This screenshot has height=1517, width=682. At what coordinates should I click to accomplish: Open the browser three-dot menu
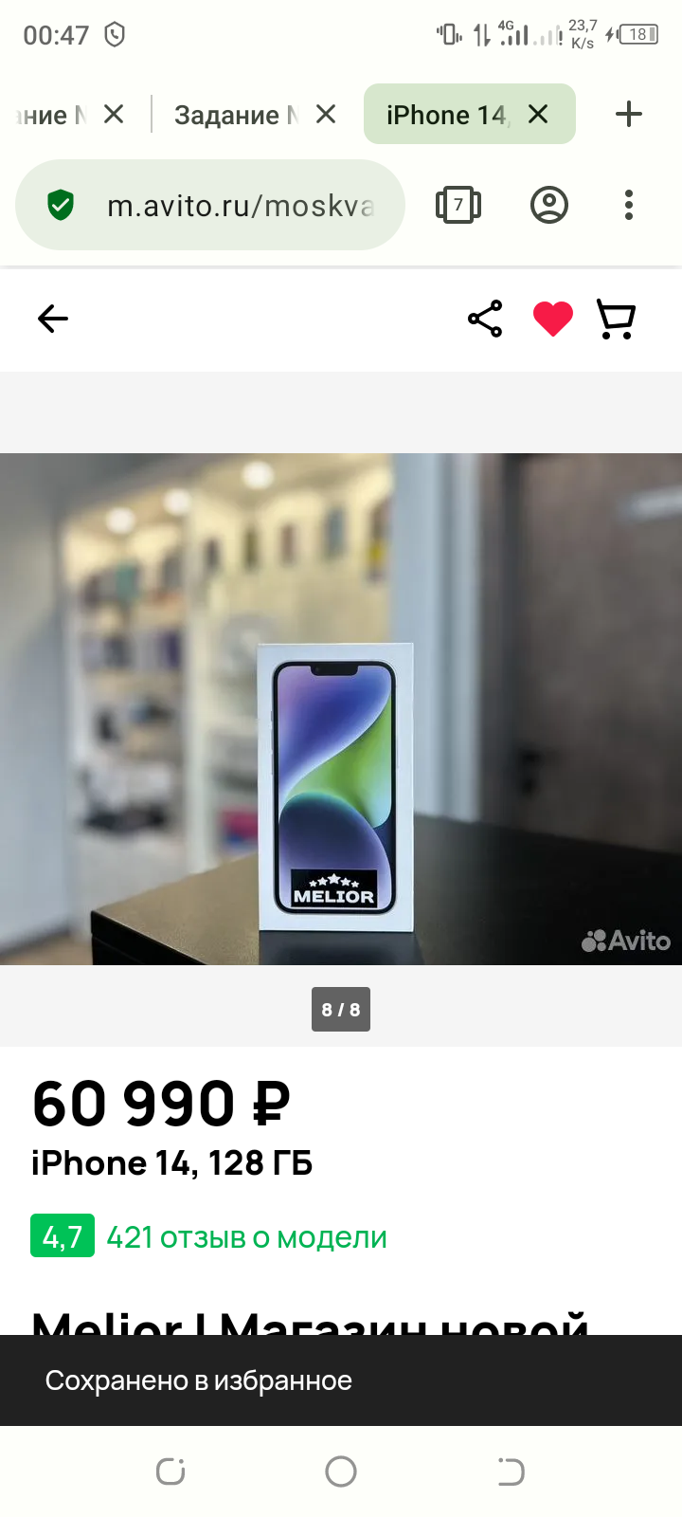click(x=629, y=205)
